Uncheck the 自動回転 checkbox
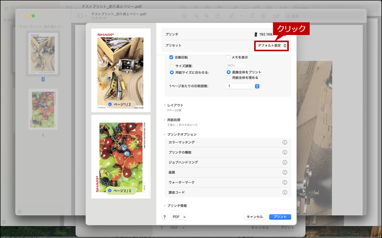The width and height of the screenshot is (382, 238). tap(171, 57)
